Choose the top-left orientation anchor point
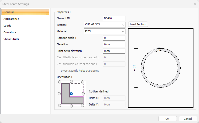This screenshot has width=199, height=123. [x=59, y=82]
